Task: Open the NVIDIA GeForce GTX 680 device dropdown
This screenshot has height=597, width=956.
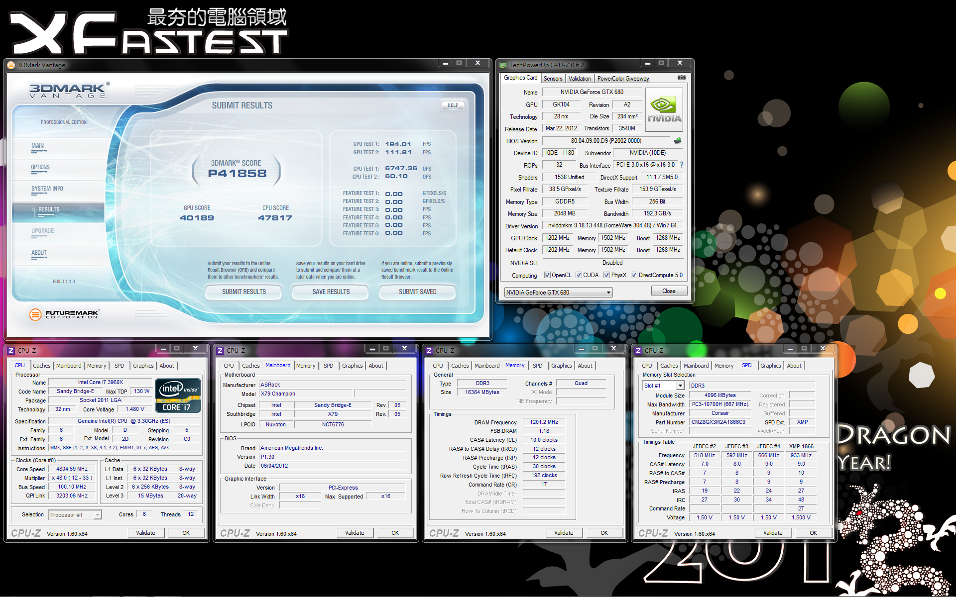Action: coord(558,293)
